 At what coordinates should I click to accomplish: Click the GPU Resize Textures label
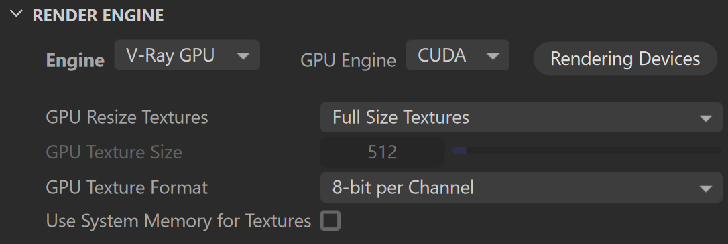127,117
